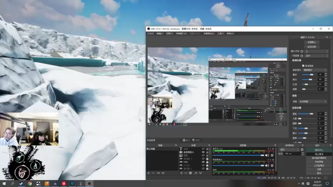Adjust the 麦克风/Aux volume slider
This screenshot has height=187, width=333.
click(239, 155)
